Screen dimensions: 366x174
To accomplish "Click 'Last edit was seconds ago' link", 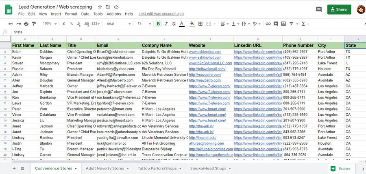I will point(161,14).
